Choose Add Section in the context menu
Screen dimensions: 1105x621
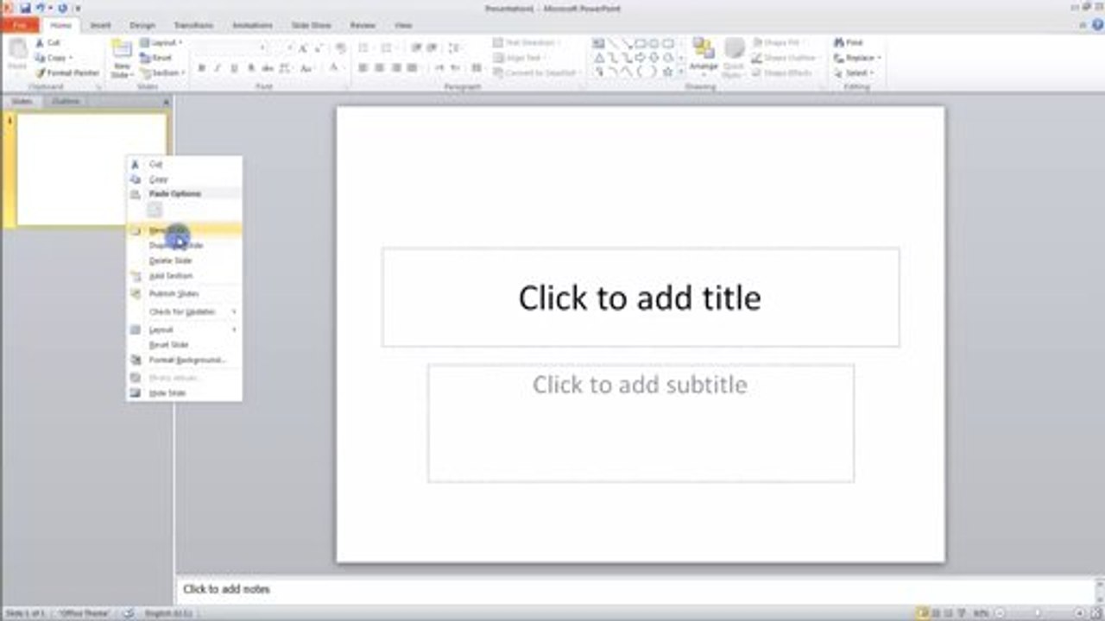(x=184, y=276)
